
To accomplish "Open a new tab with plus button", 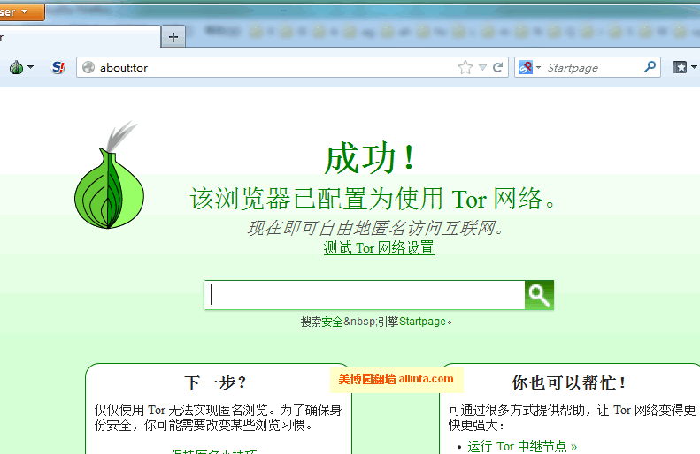I will tap(173, 36).
